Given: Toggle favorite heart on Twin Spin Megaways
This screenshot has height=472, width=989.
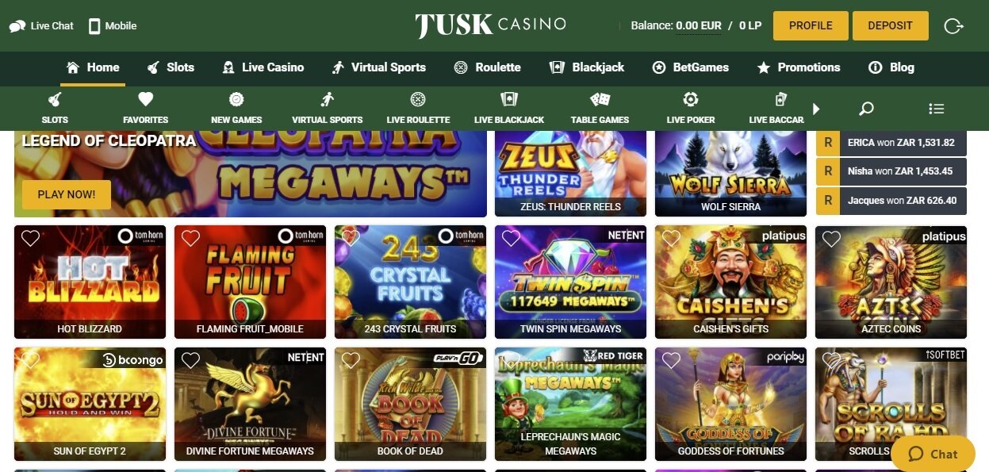Looking at the screenshot, I should tap(511, 238).
